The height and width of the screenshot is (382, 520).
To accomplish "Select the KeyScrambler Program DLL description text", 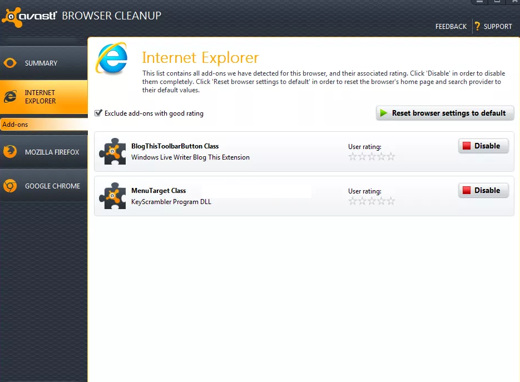I will [171, 202].
